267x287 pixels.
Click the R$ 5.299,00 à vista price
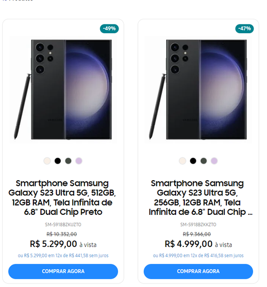pyautogui.click(x=63, y=244)
